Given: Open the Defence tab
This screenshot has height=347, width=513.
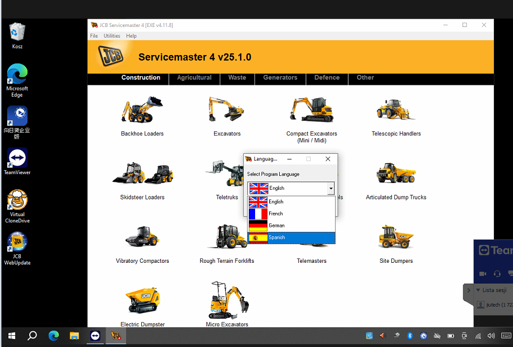Looking at the screenshot, I should [x=327, y=77].
